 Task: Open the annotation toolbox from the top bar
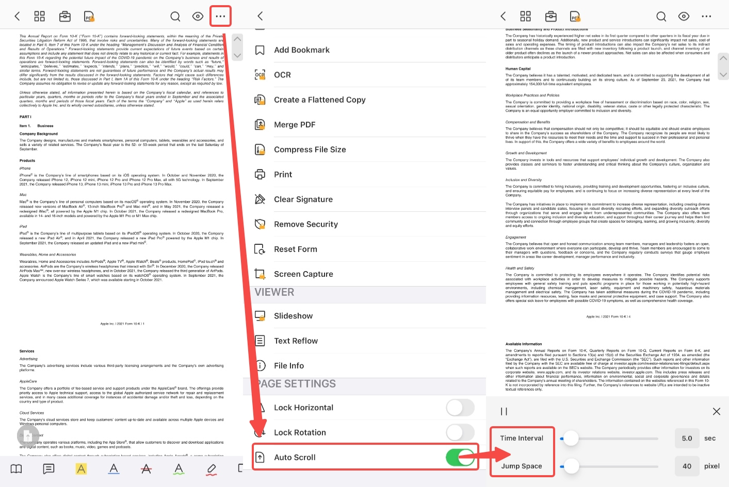point(65,16)
